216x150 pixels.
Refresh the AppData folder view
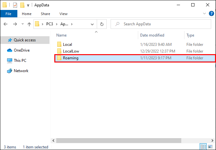point(102,24)
